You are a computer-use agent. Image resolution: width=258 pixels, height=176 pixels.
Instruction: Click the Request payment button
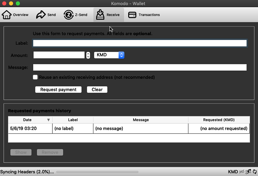pos(58,89)
